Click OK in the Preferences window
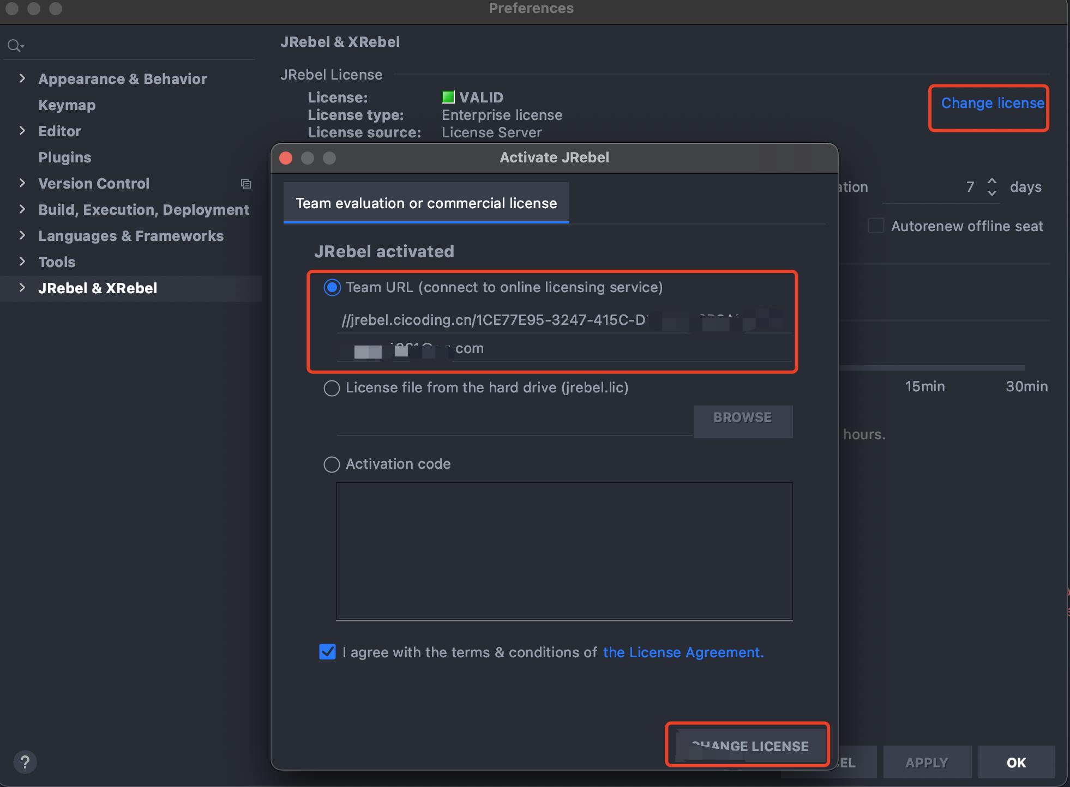Image resolution: width=1070 pixels, height=787 pixels. pos(1016,762)
